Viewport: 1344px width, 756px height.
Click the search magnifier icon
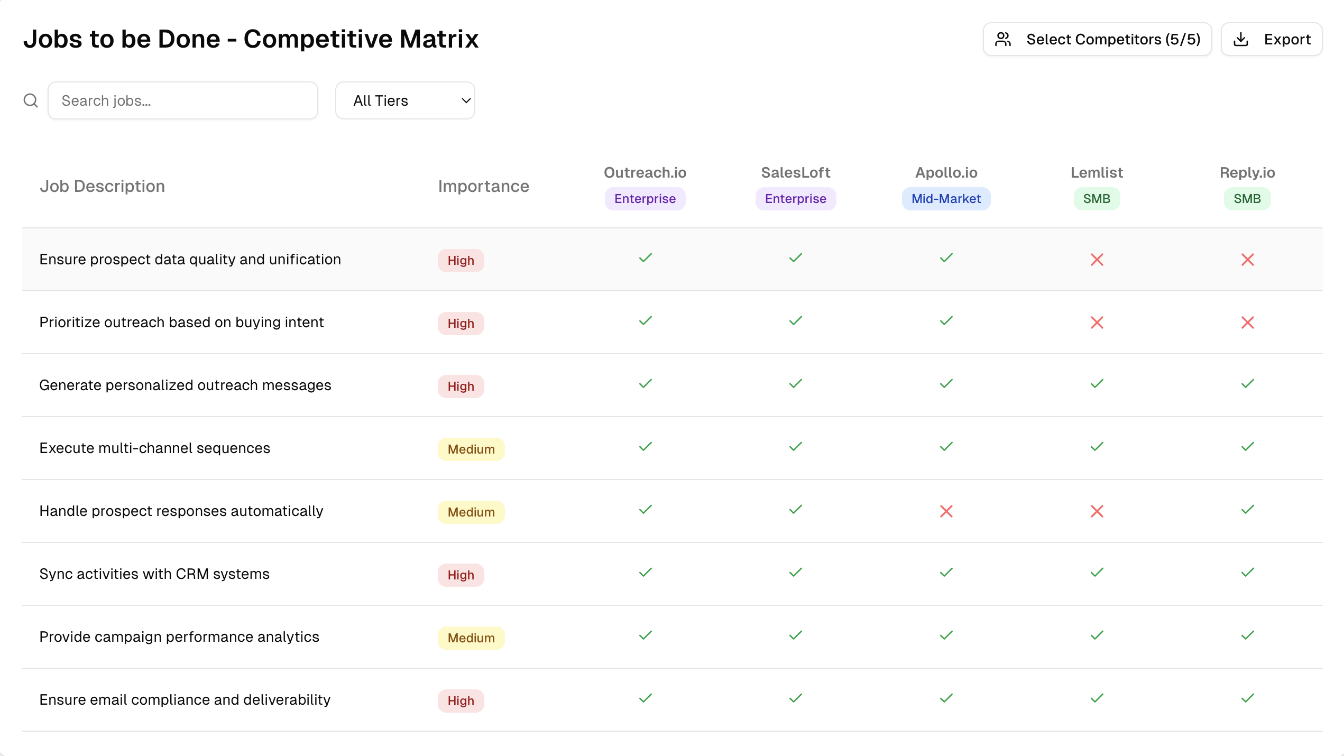(x=31, y=100)
